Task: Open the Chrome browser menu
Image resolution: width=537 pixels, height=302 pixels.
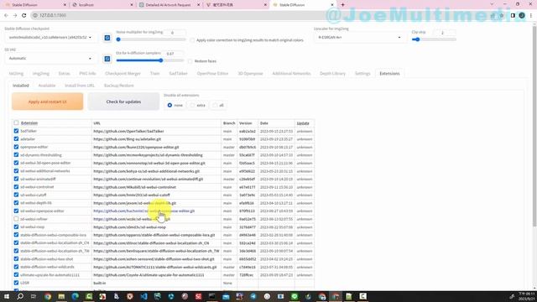Action: coord(531,15)
